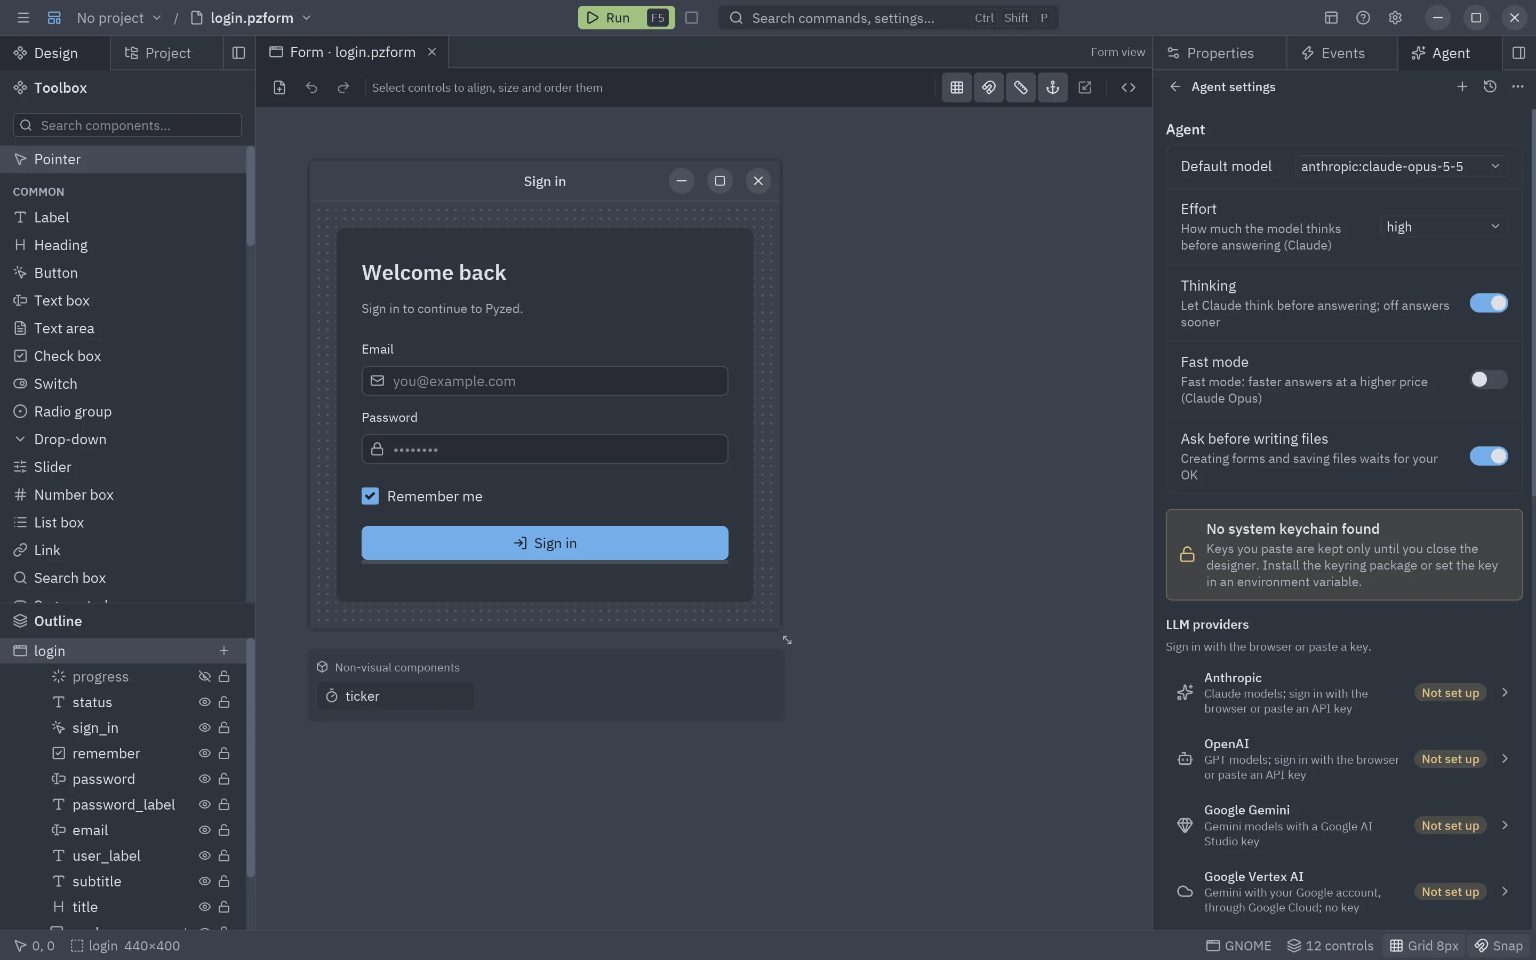Hide the email control in outline

[x=204, y=830]
